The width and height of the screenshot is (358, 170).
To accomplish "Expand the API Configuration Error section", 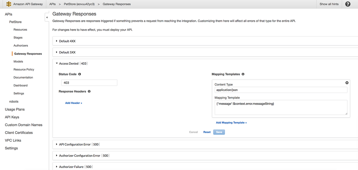I will [205, 144].
